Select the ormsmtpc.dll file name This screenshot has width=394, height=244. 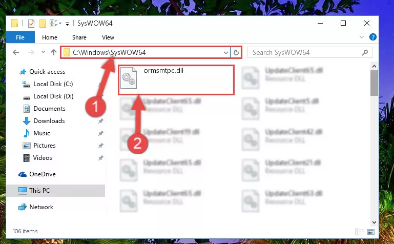[x=163, y=70]
